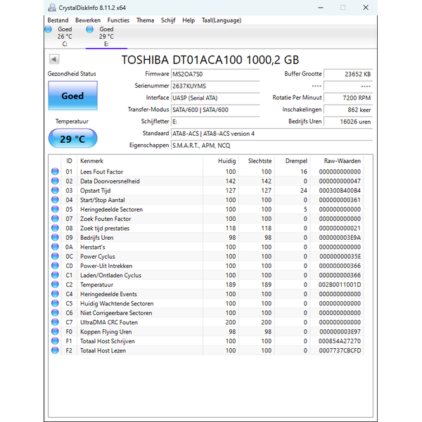Select raw value 0007737CBCFD
Viewport: 422px width, 422px height.
click(340, 351)
